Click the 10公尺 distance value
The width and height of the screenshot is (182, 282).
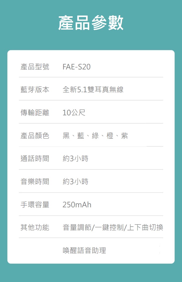(74, 113)
